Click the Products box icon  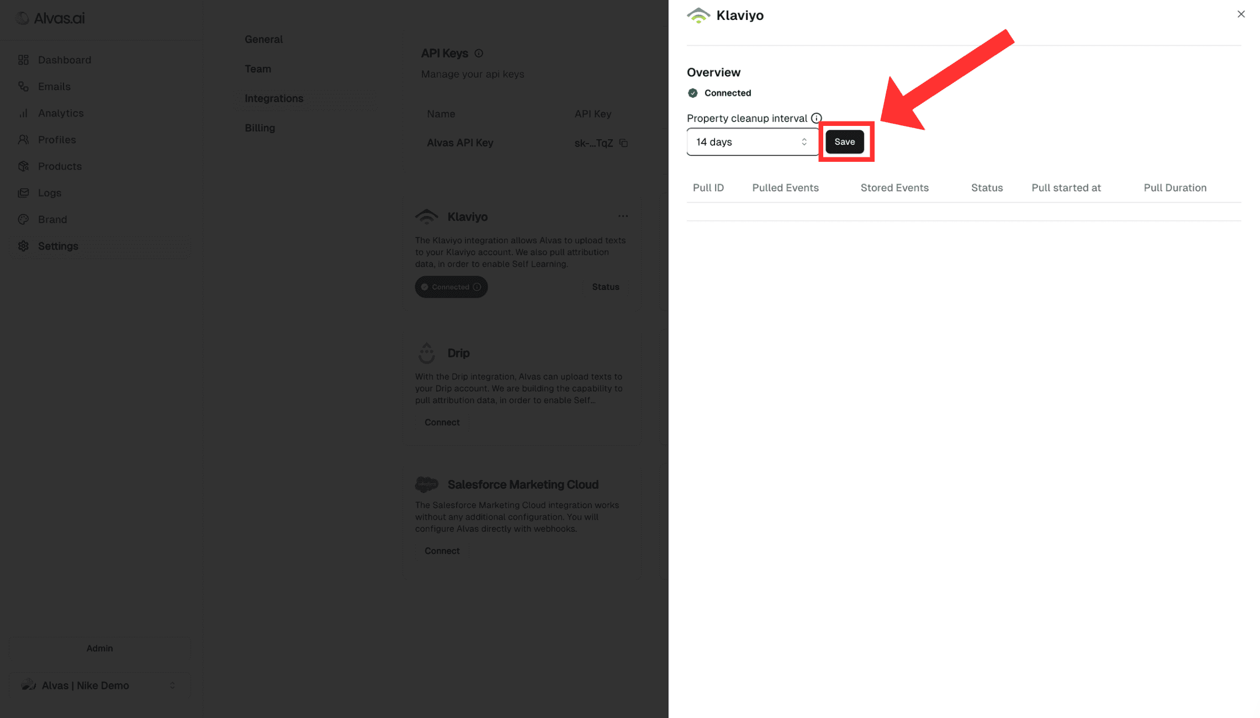click(x=23, y=166)
